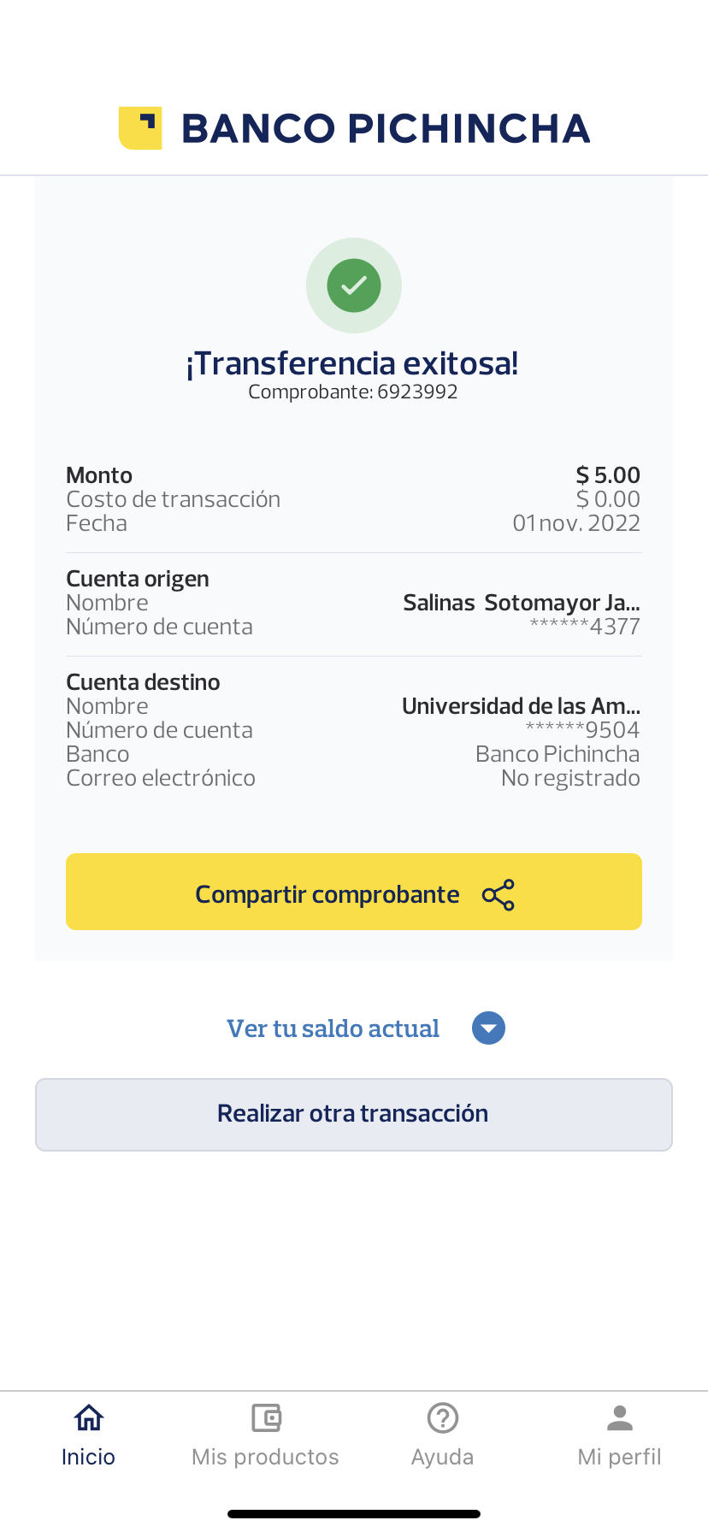
Task: Tap the Inicio home icon
Action: coord(89,1418)
